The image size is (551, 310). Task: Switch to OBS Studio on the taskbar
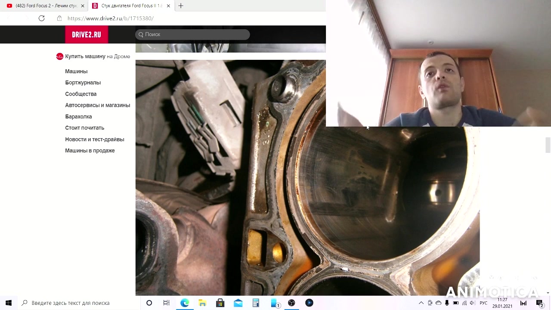pos(291,303)
